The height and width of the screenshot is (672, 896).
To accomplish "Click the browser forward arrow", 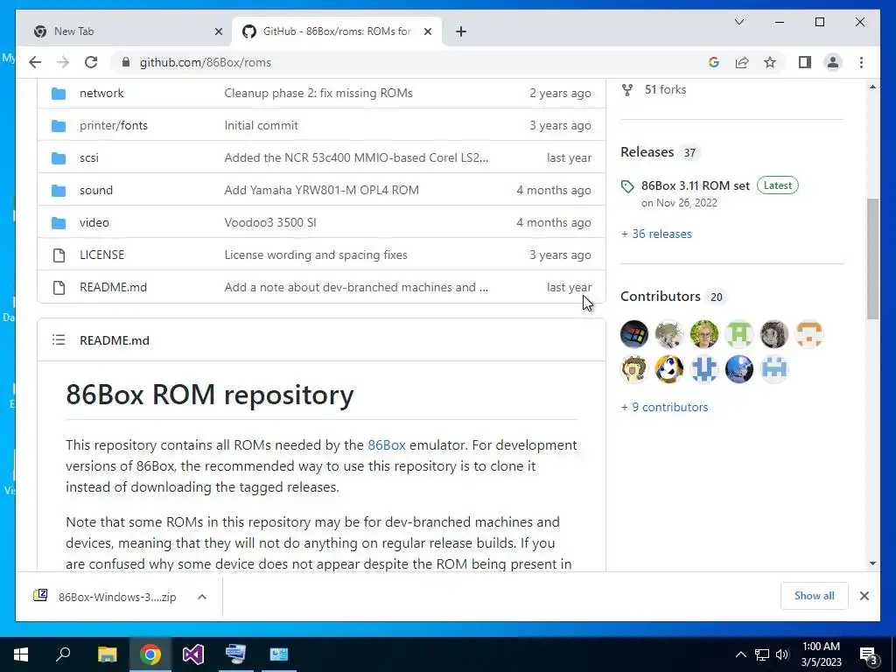I will point(63,62).
